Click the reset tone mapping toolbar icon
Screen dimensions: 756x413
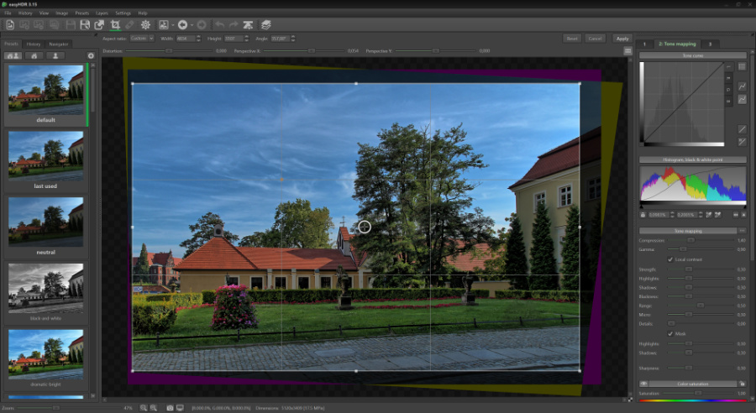[248, 25]
